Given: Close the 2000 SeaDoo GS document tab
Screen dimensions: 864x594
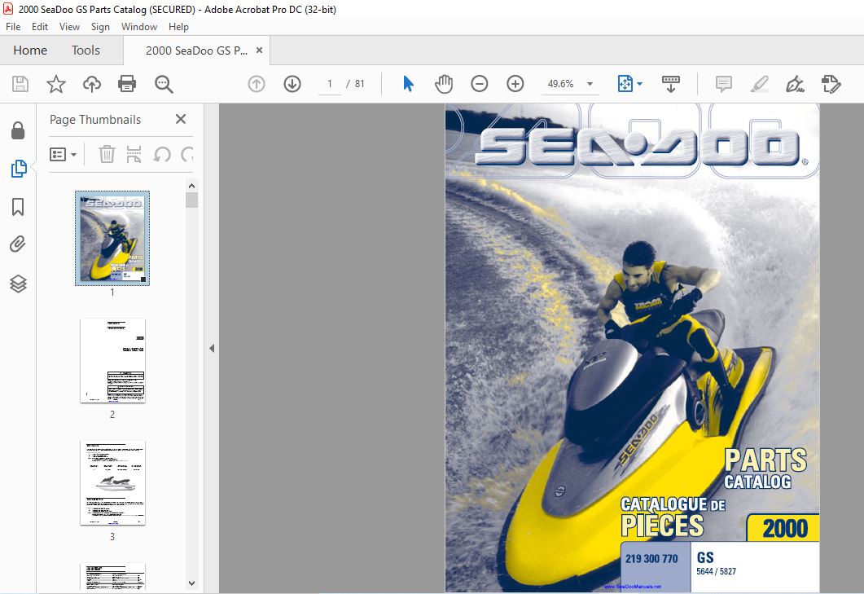Looking at the screenshot, I should click(259, 51).
